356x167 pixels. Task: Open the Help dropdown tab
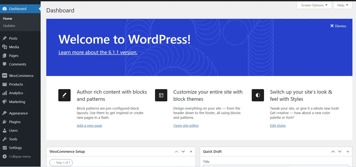pos(343,5)
